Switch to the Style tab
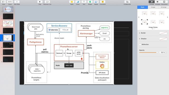The width and height of the screenshot is (169, 95). coord(143,7)
